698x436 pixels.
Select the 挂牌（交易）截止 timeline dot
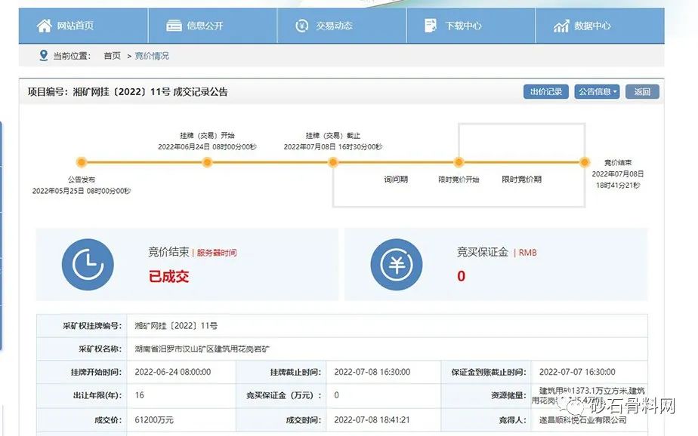[x=333, y=162]
